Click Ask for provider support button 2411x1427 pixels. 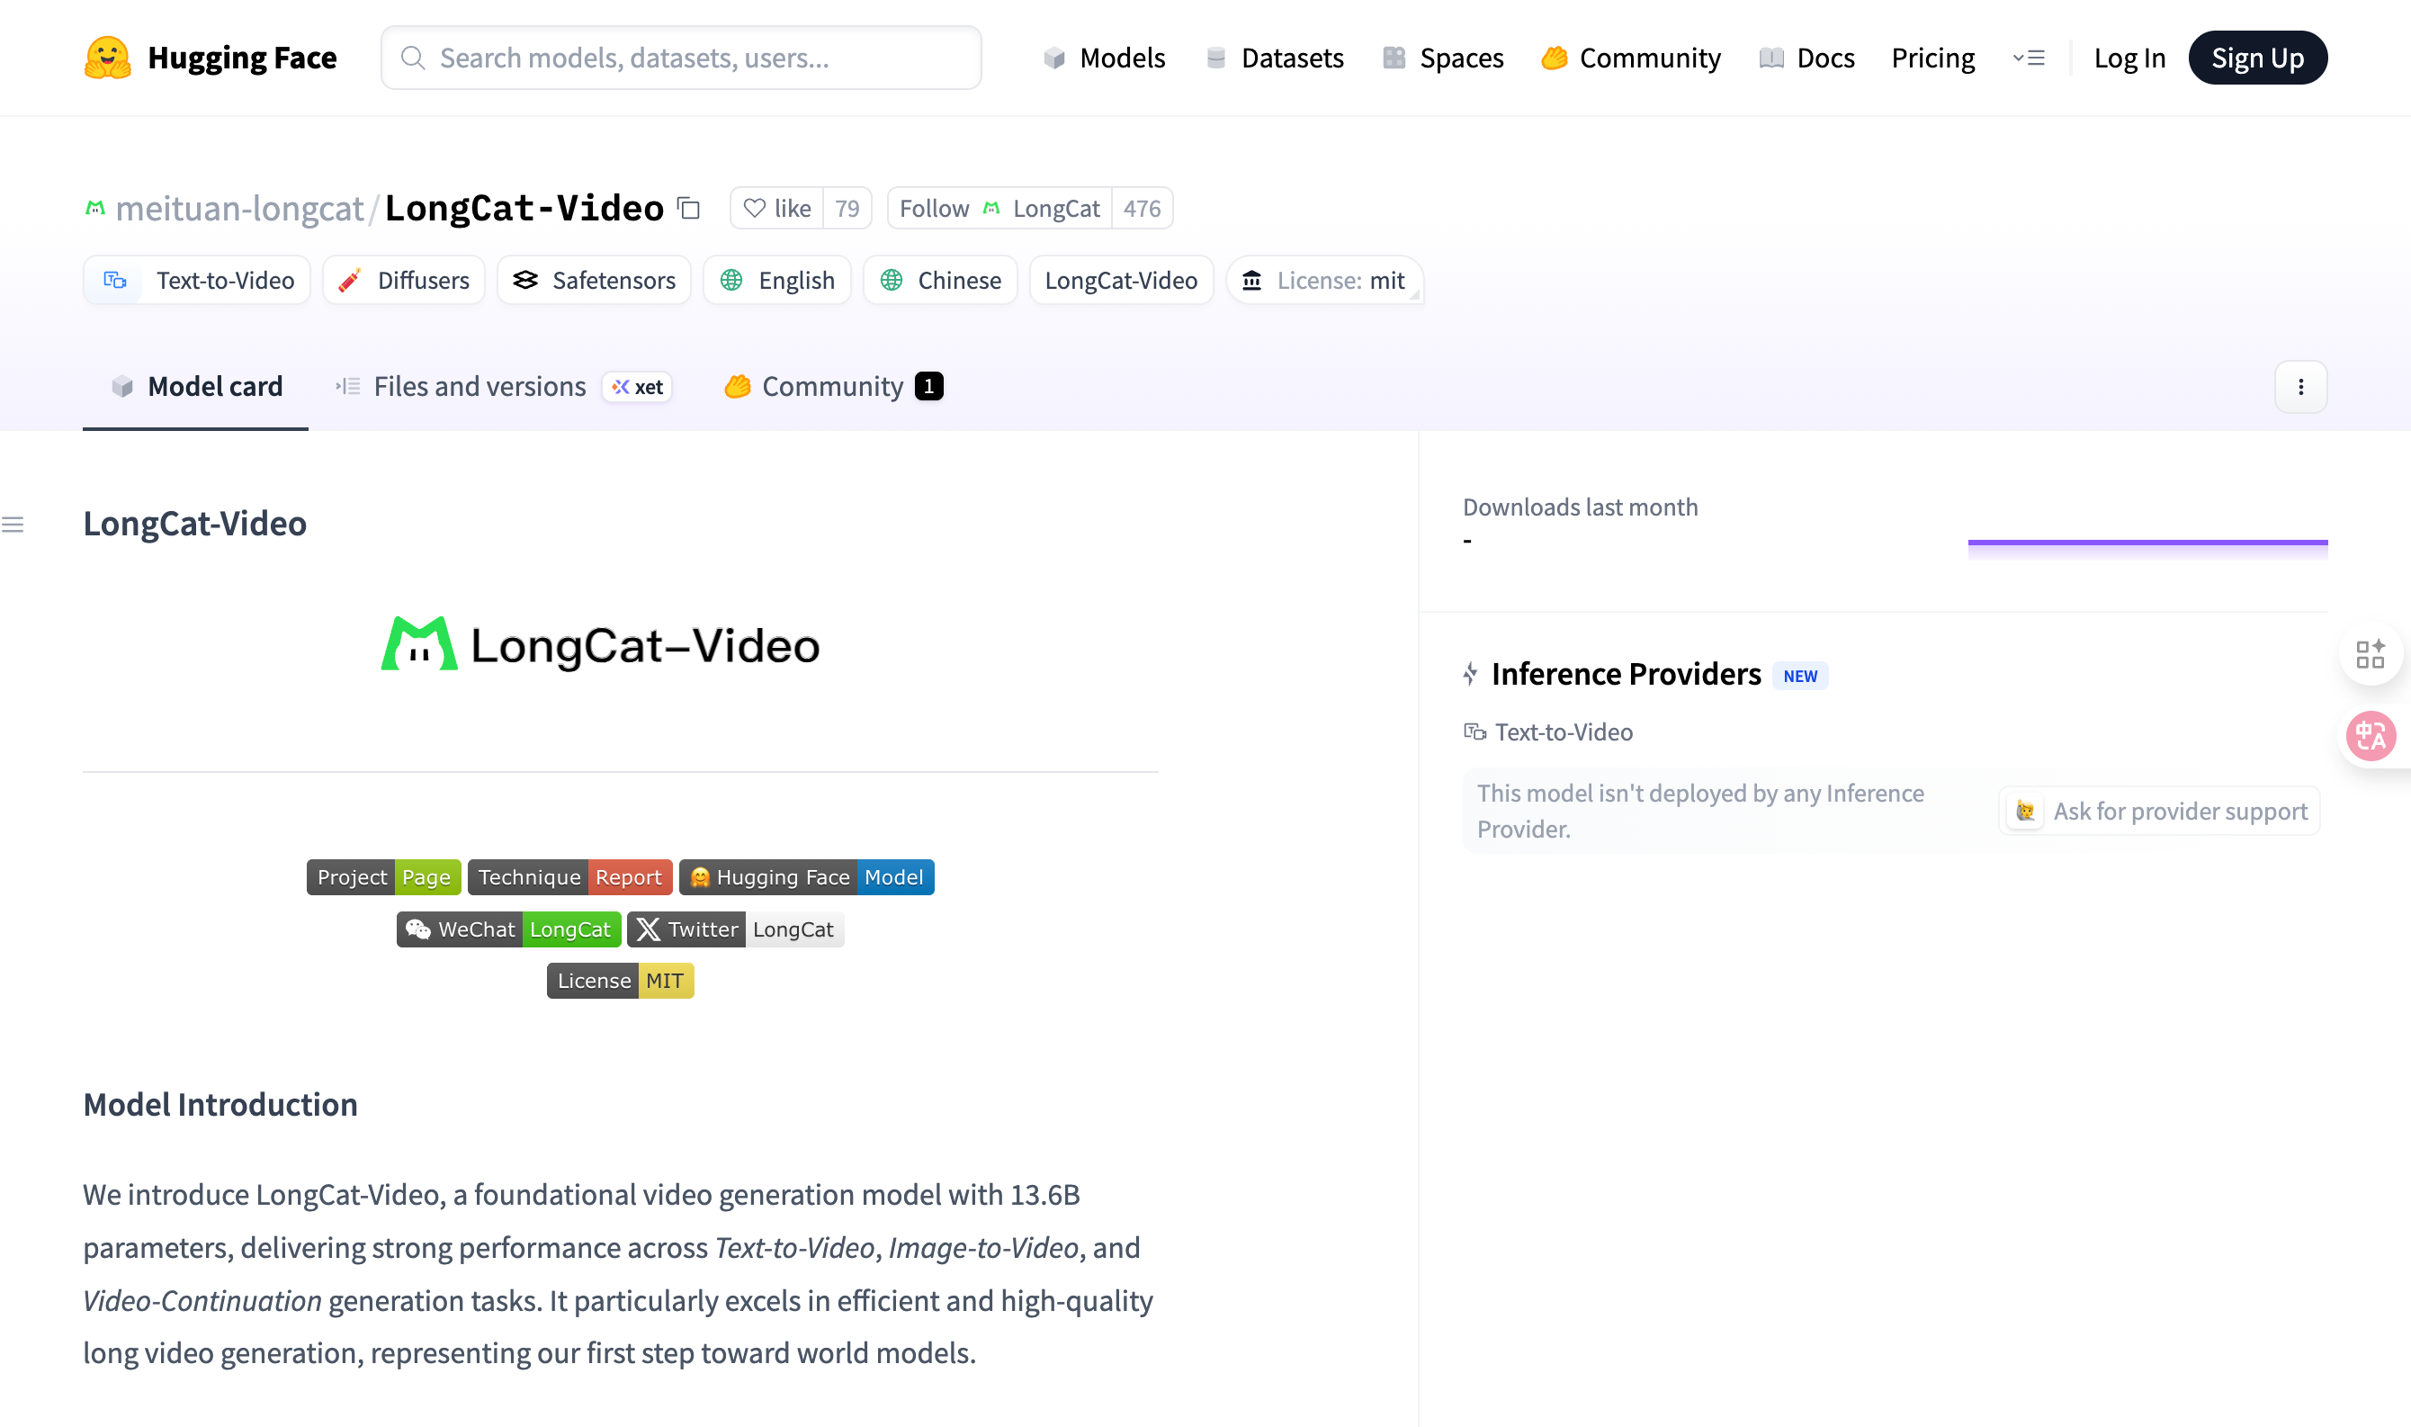[x=2159, y=811]
